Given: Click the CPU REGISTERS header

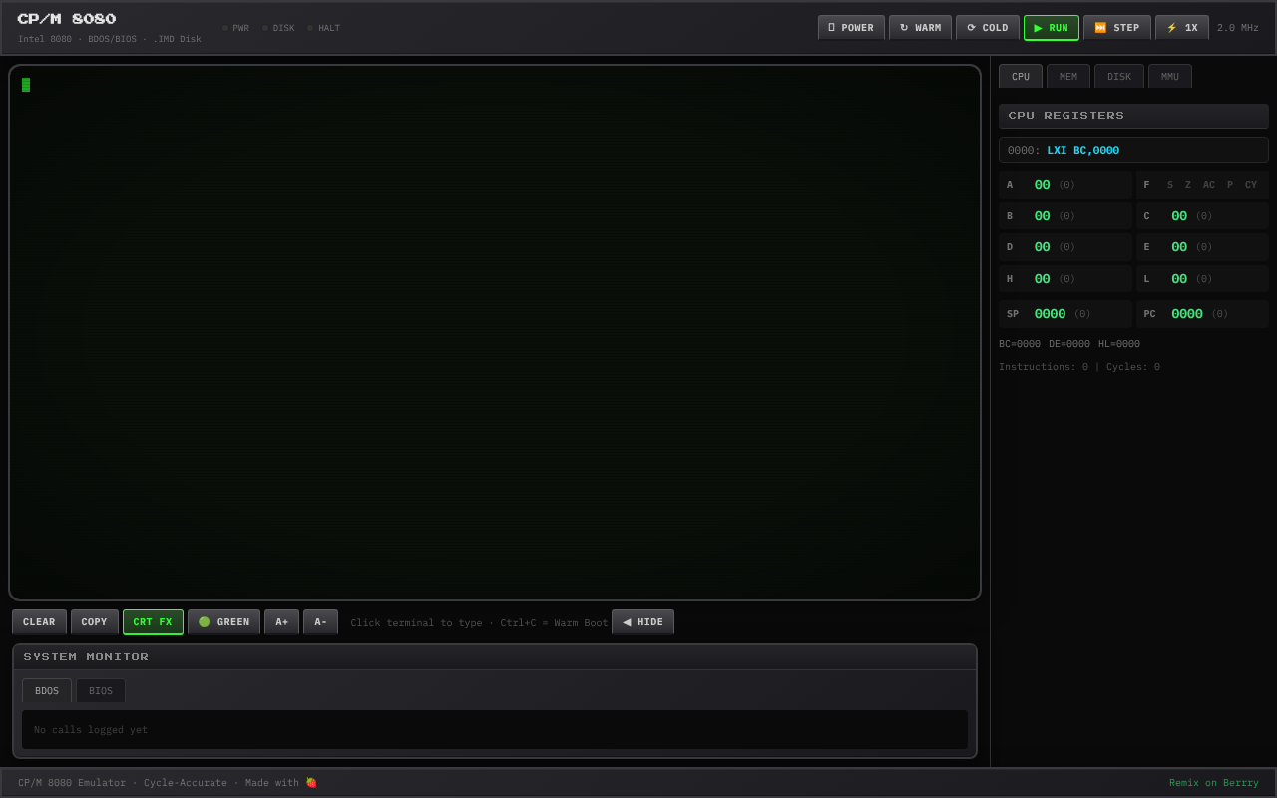Looking at the screenshot, I should (1133, 116).
